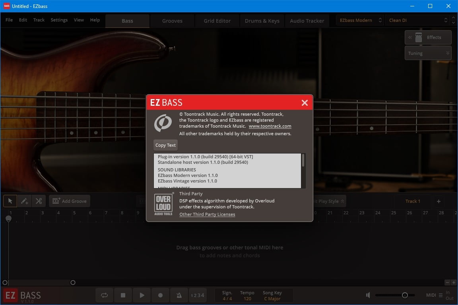Select the arrow pointer tool

(x=10, y=201)
